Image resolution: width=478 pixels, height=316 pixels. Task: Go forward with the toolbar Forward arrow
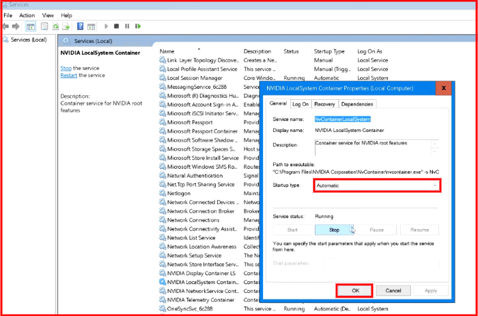coord(16,27)
